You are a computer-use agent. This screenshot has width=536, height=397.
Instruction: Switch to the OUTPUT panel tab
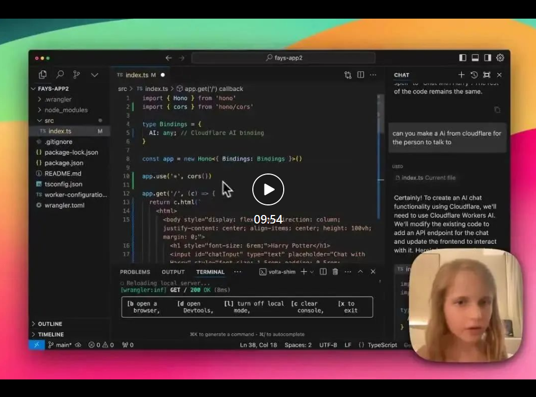173,272
